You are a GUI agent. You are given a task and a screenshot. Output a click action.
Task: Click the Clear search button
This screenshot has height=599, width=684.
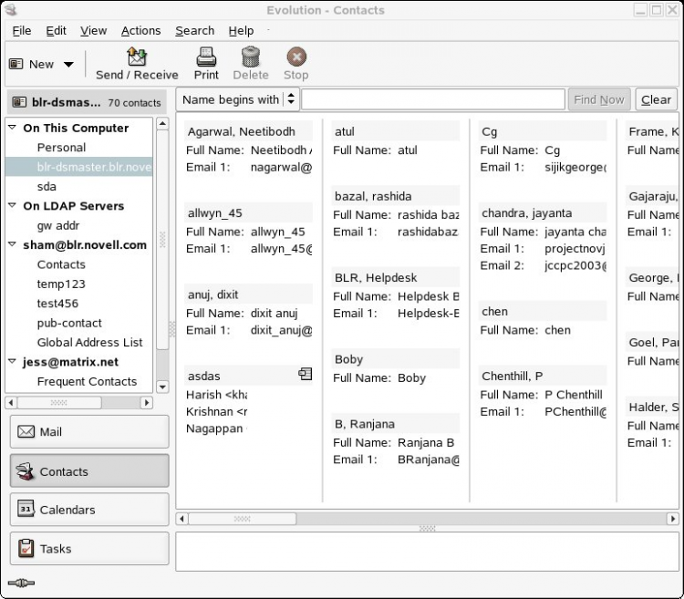tap(656, 99)
